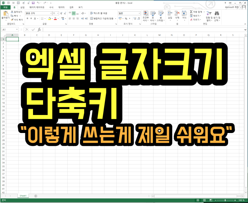Viewport: 248px width, 203px height.
Task: Click the Format Painter (서식 복사) brush
Action: coord(12,20)
